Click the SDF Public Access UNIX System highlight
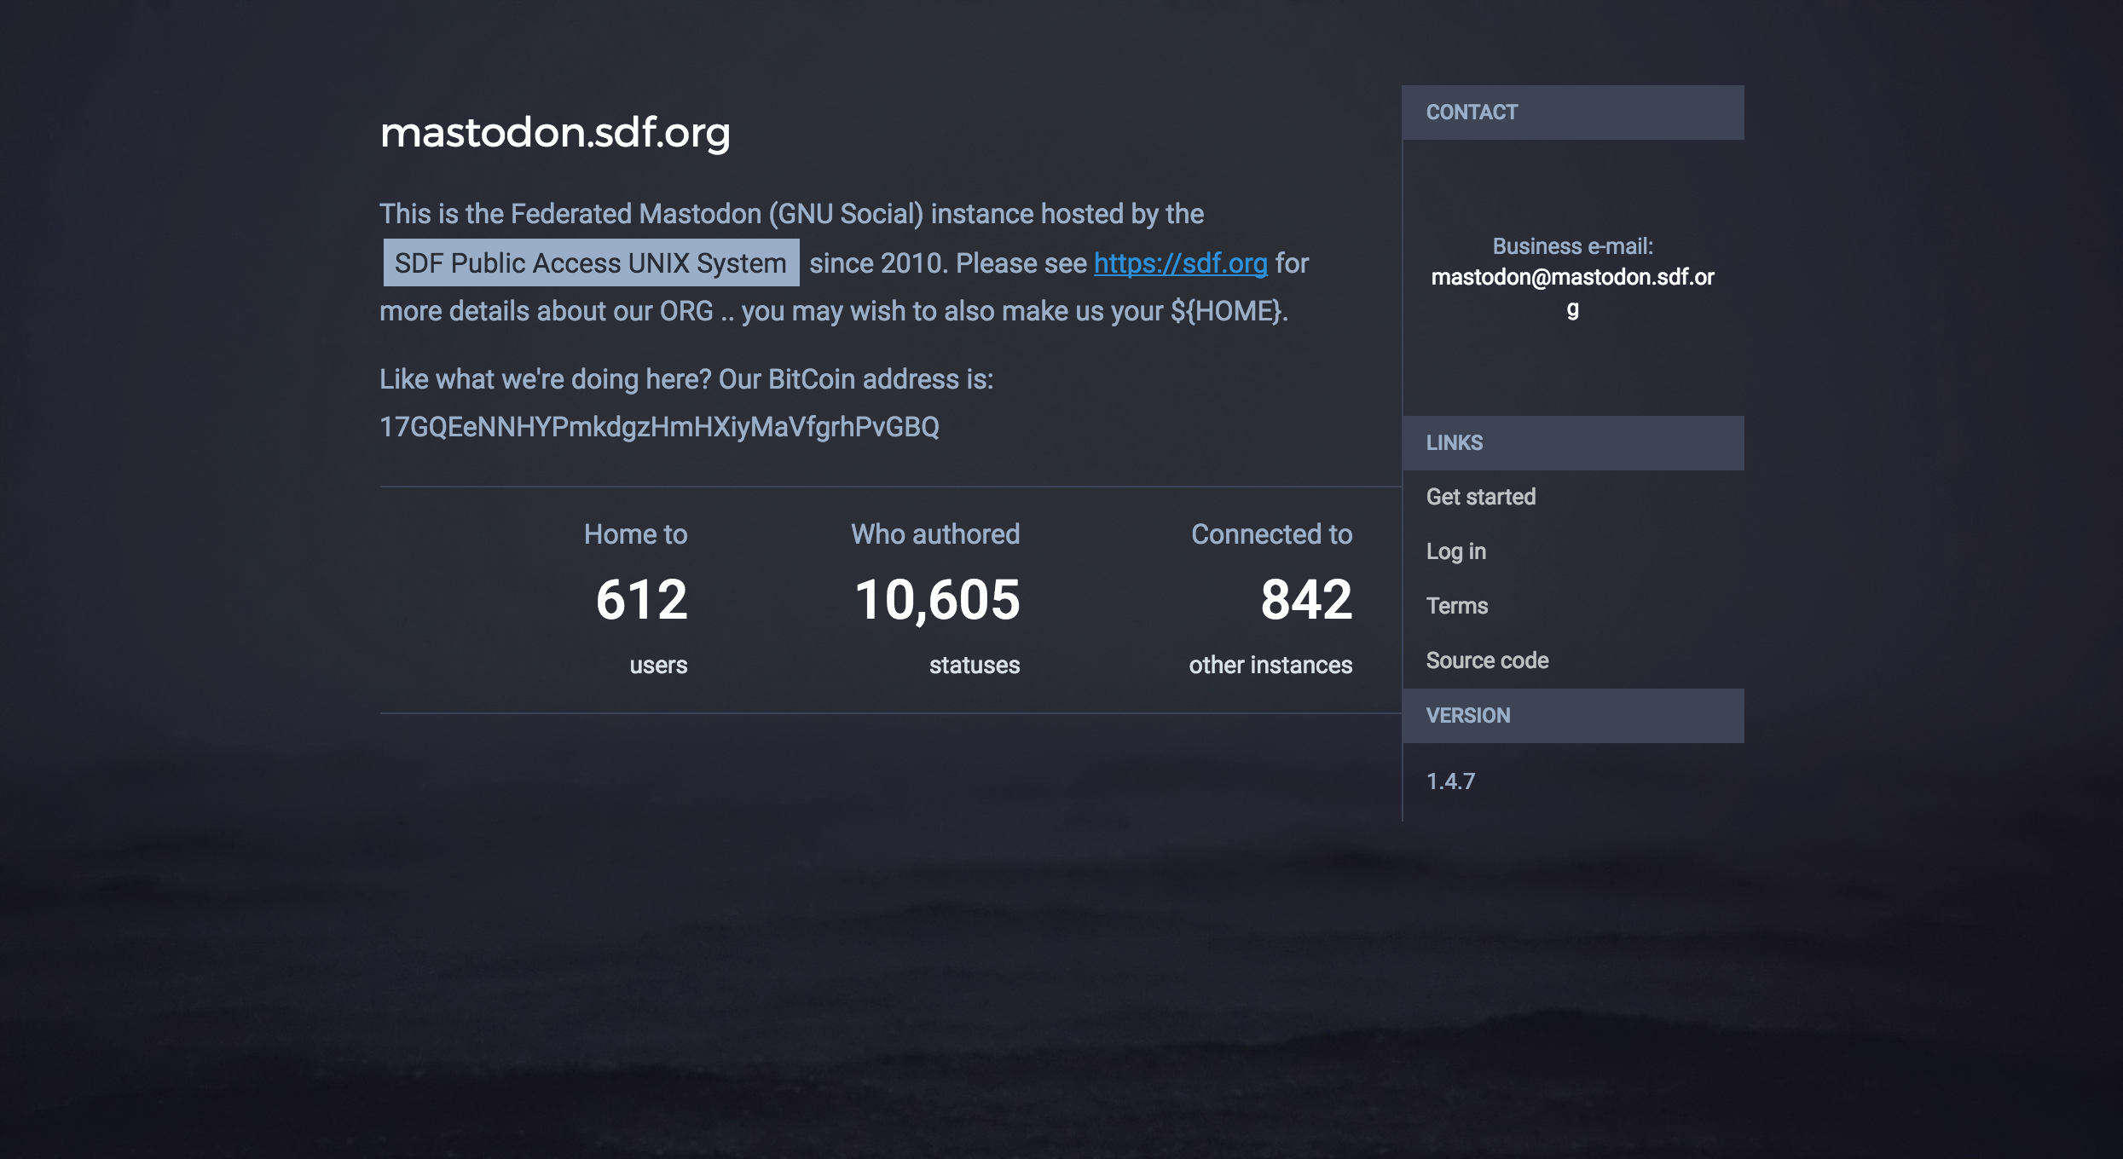The image size is (2123, 1159). pos(591,262)
